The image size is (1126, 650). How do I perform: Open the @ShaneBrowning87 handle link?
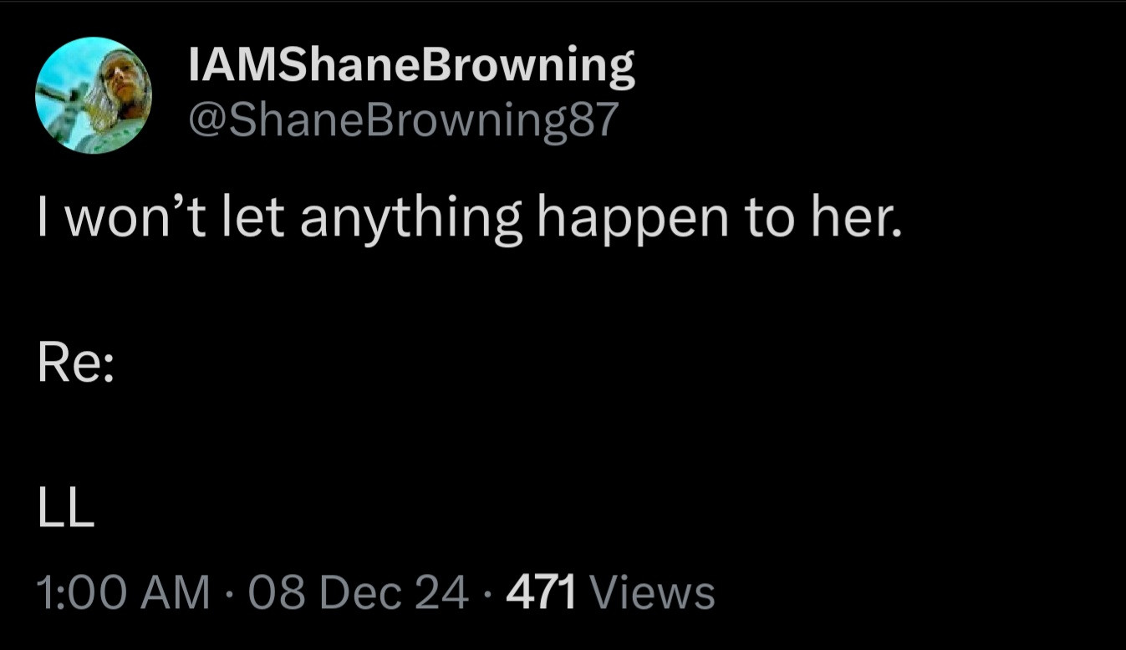(403, 121)
